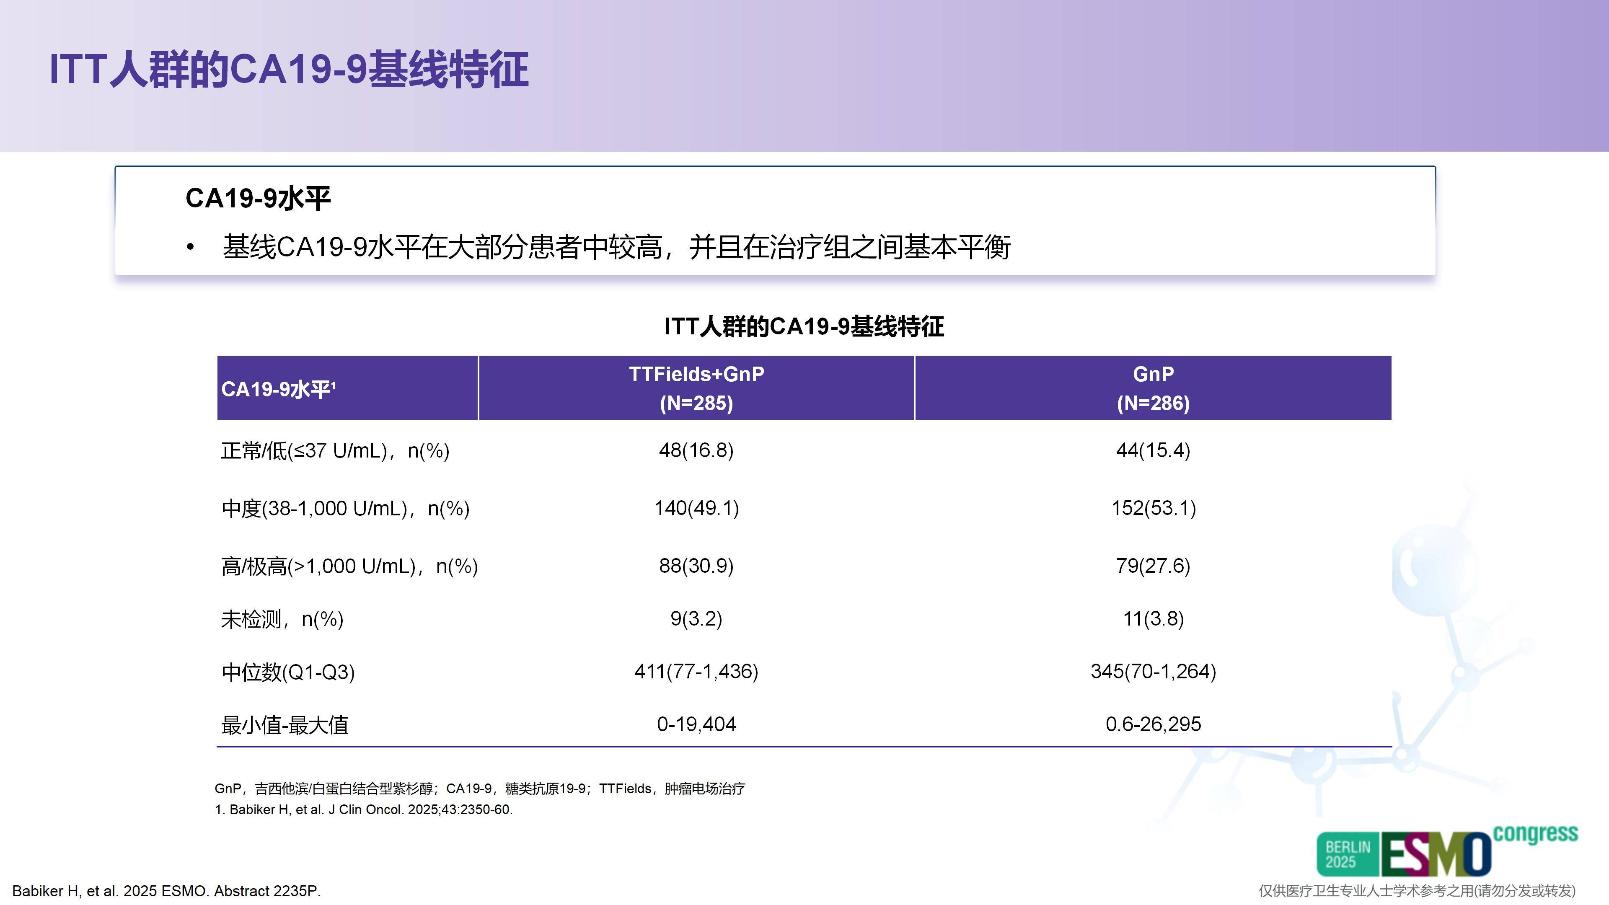Select the CA19-9水平 box heading
Viewport: 1609px width, 905px height.
pos(258,199)
